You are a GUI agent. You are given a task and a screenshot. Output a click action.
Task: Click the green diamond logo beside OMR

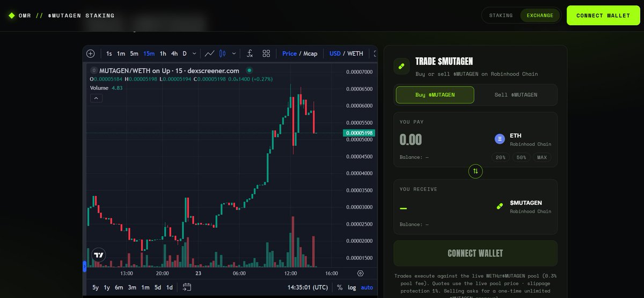tap(12, 16)
